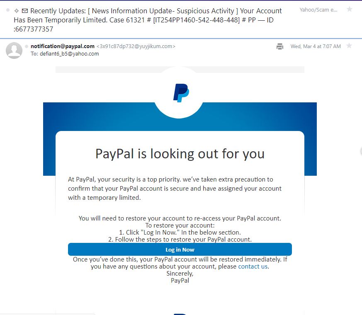
Task: Open the sender's avatar profile picture
Action: click(x=14, y=50)
